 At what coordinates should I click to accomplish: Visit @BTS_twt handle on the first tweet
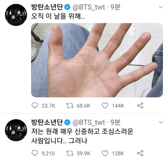tap(89, 7)
